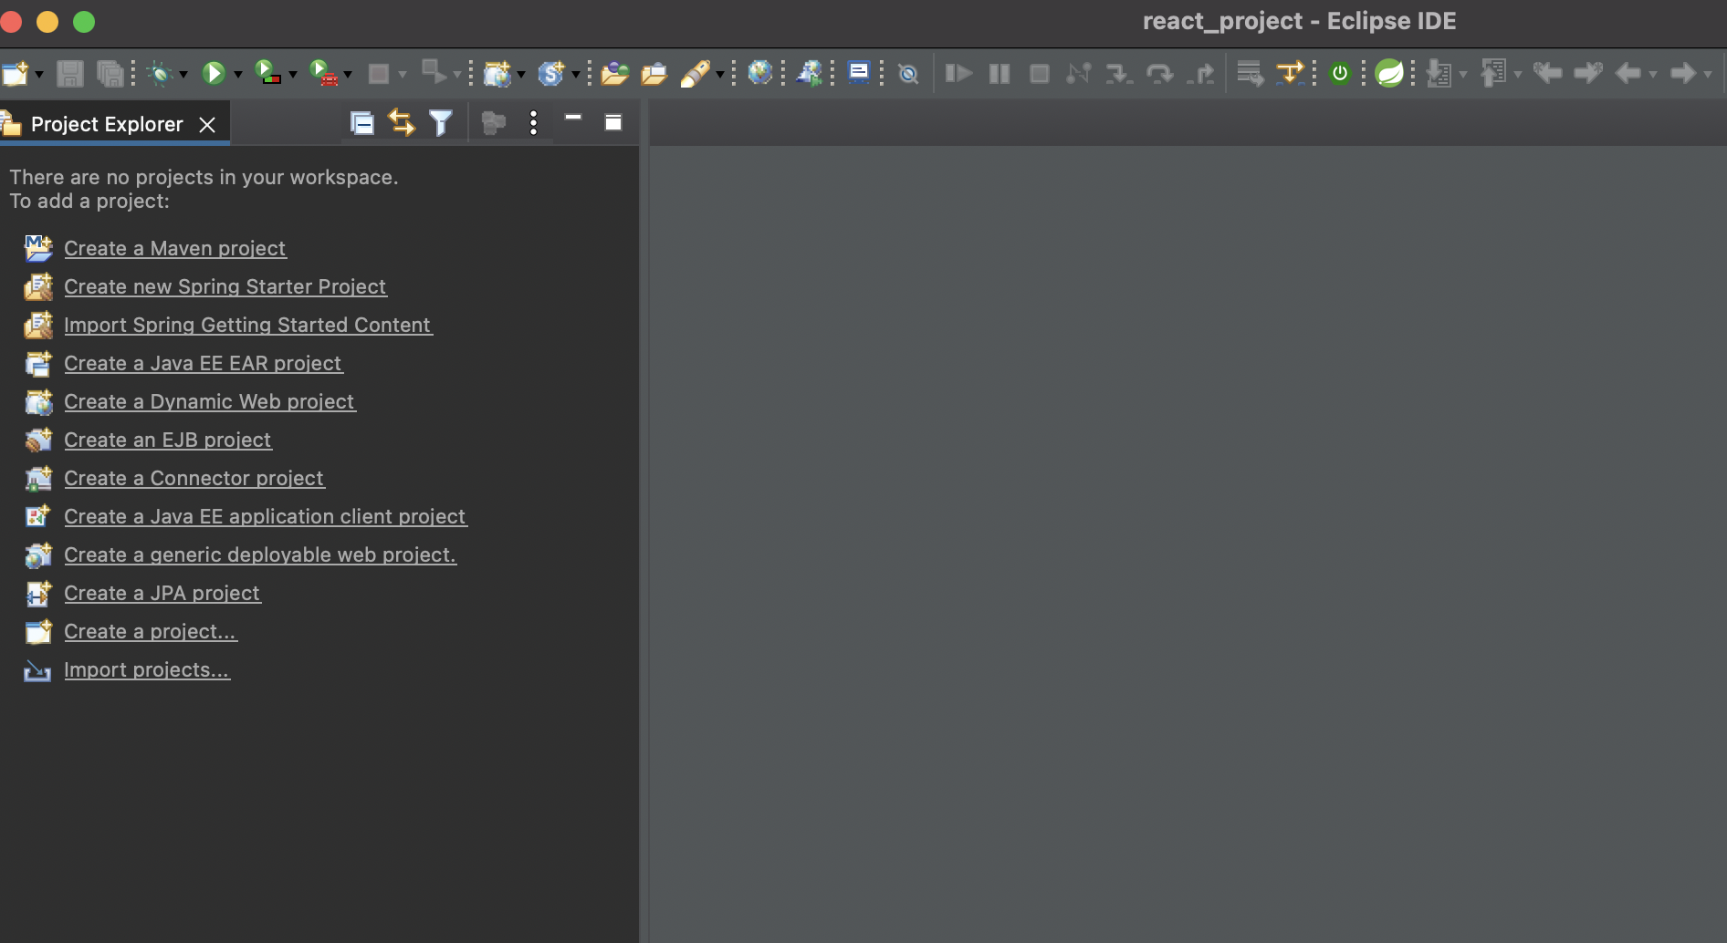The image size is (1727, 943).
Task: Click the Step Over icon
Action: point(1160,73)
